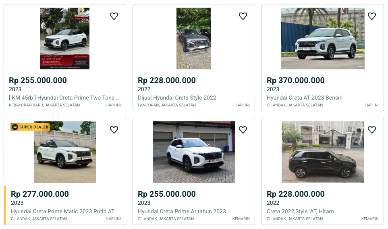Click the Rp 277.000.000 price
Viewport: 388px width, 229px height.
coord(40,194)
